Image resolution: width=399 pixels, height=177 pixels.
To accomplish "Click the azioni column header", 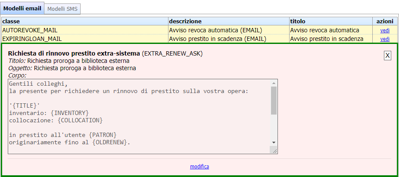I will click(x=384, y=21).
